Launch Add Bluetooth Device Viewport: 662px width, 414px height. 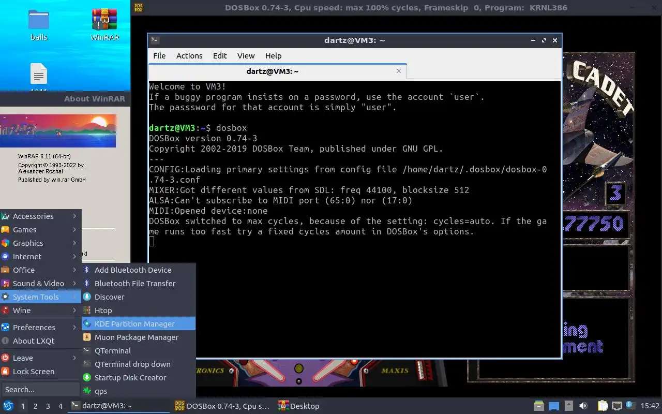pos(139,270)
